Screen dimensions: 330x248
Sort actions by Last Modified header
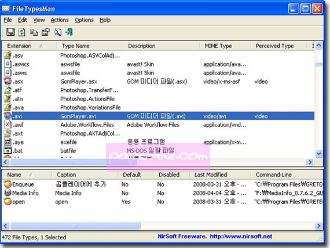tap(220, 175)
